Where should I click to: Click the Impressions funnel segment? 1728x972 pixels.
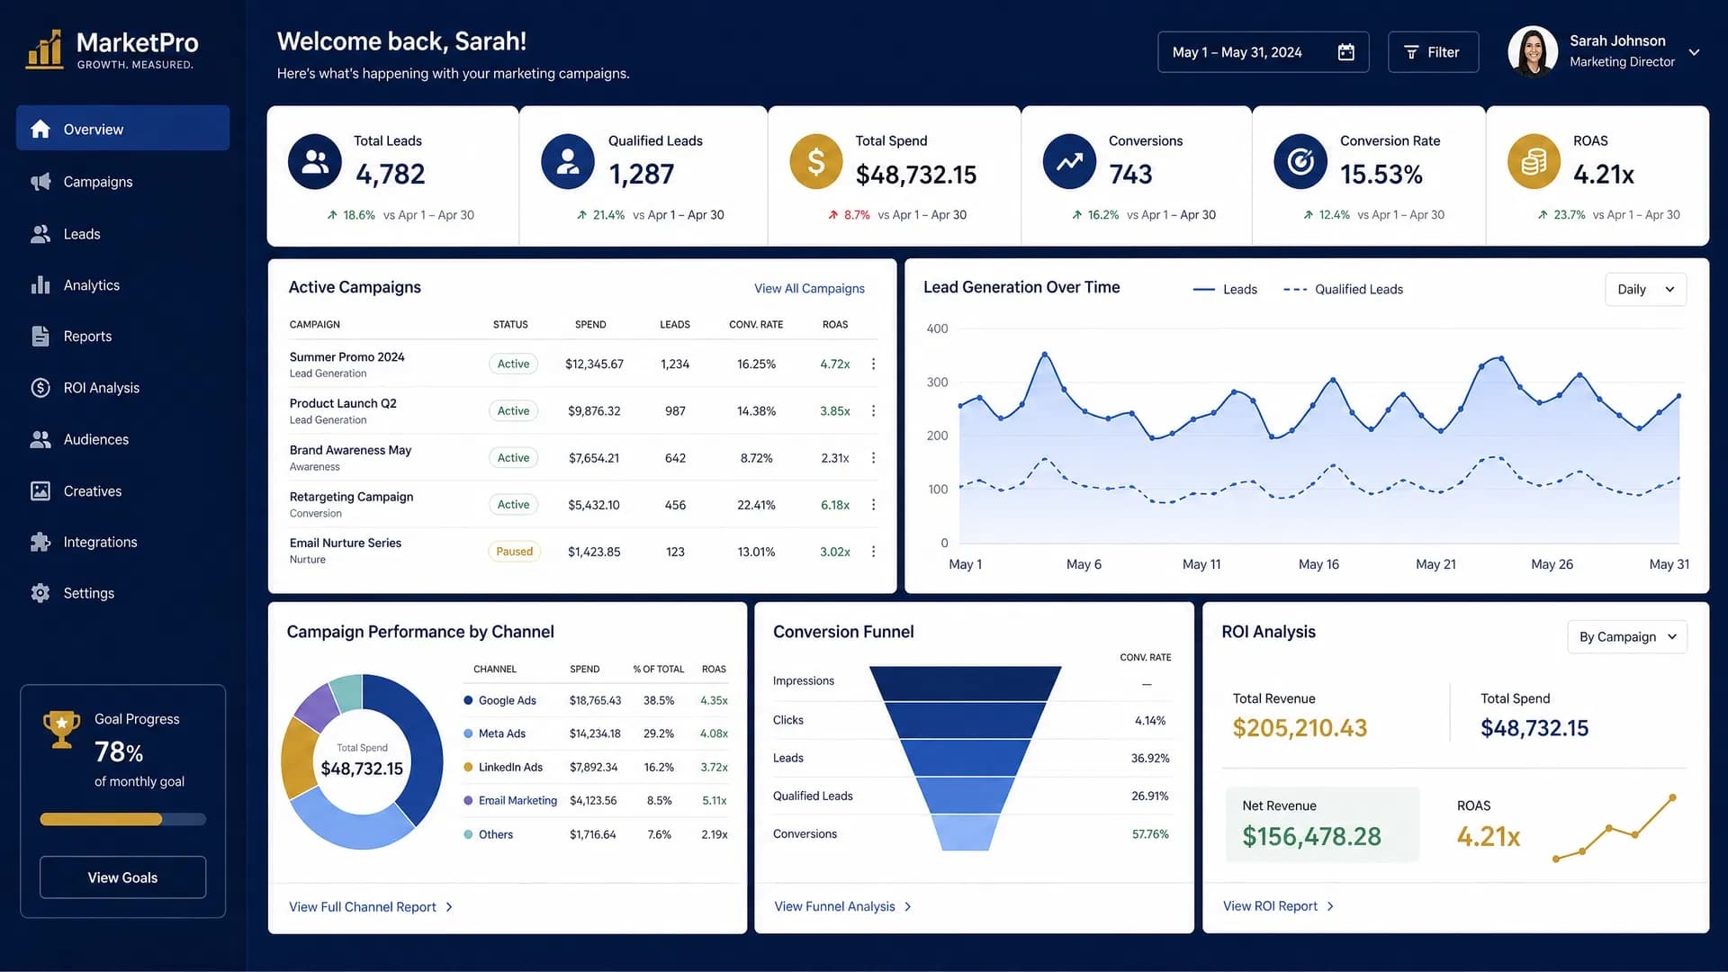click(x=965, y=683)
